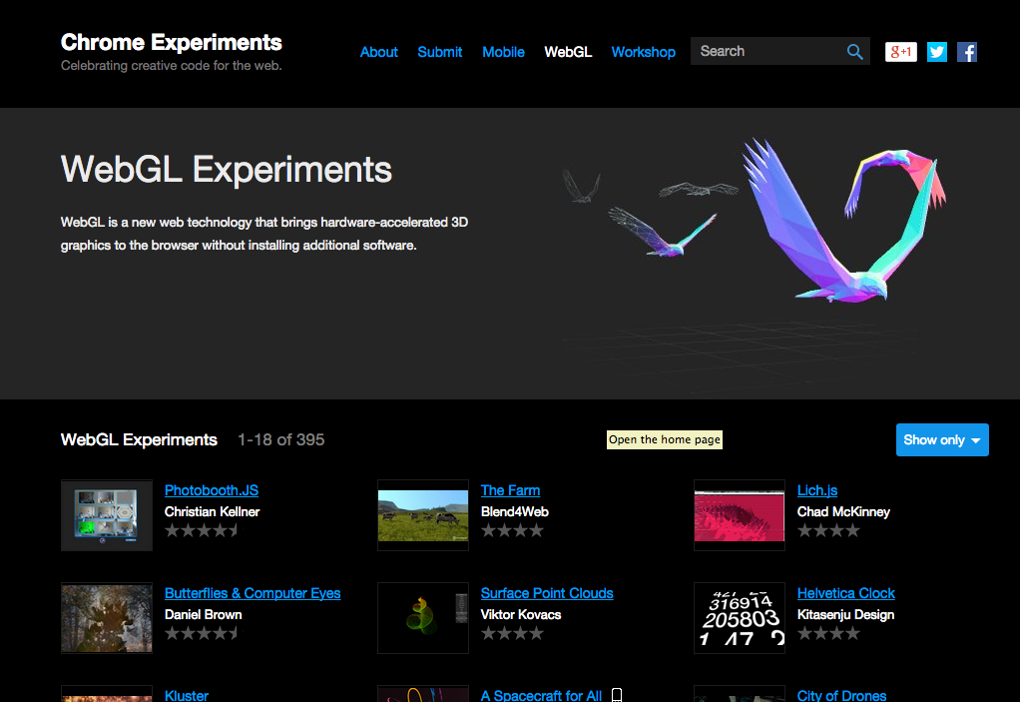Open A Spacecraft for All link
1020x702 pixels.
click(x=541, y=695)
